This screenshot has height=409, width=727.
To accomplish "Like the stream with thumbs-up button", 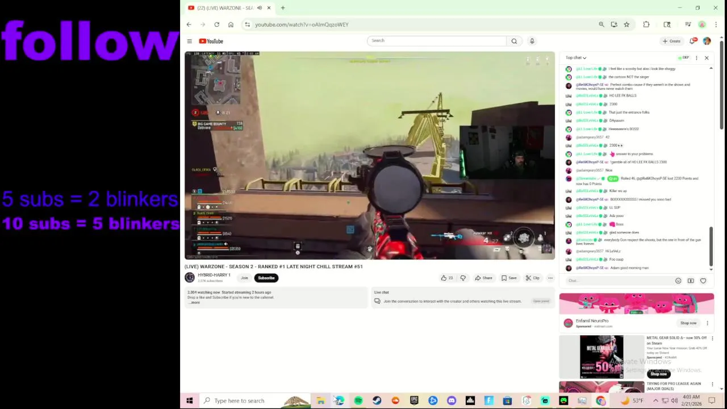I will (446, 278).
